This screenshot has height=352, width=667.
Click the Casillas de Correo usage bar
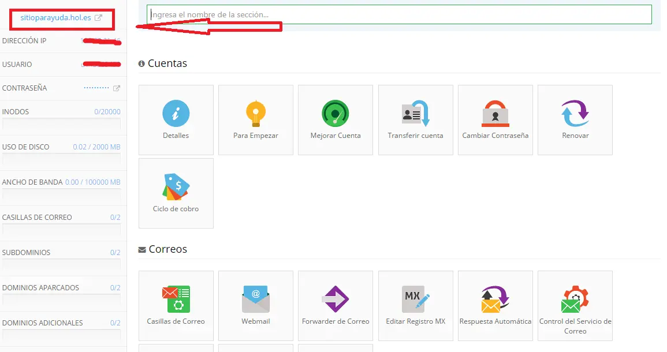tap(61, 230)
